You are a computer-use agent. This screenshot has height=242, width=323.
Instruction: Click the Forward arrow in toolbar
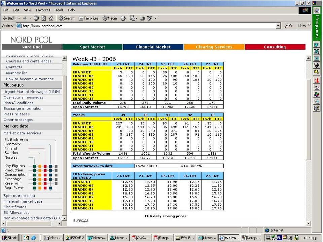(25, 18)
